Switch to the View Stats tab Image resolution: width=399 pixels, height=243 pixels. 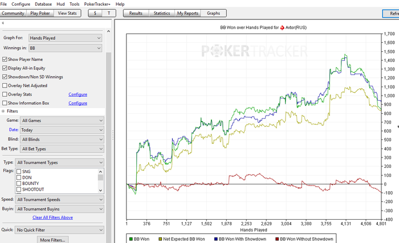tap(67, 13)
